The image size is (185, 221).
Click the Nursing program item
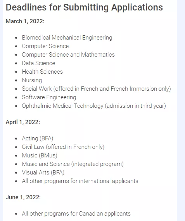click(32, 80)
